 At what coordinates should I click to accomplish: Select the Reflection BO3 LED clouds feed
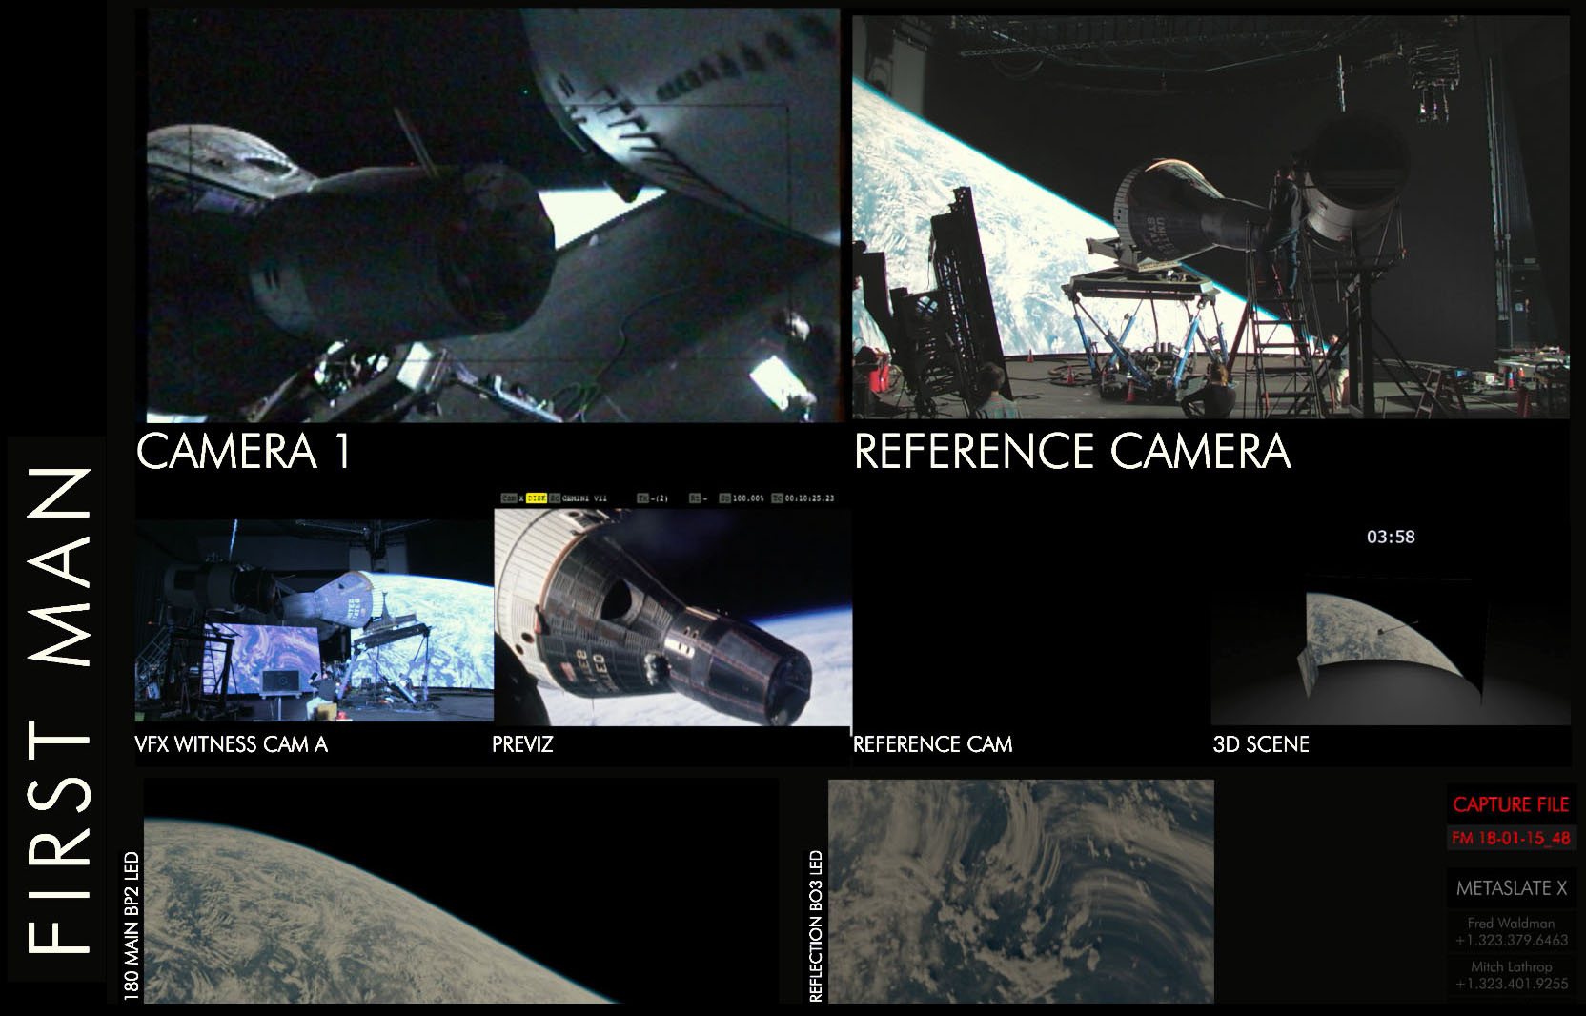pyautogui.click(x=1021, y=891)
